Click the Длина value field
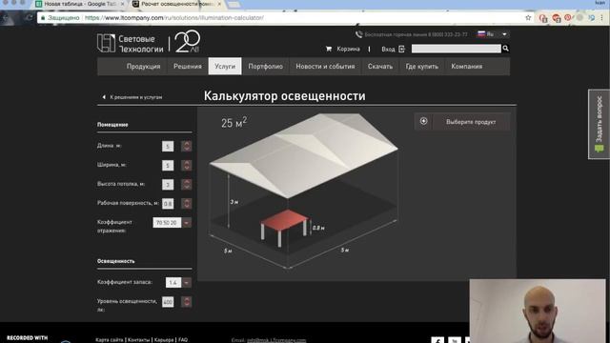This screenshot has height=343, width=610. [168, 146]
